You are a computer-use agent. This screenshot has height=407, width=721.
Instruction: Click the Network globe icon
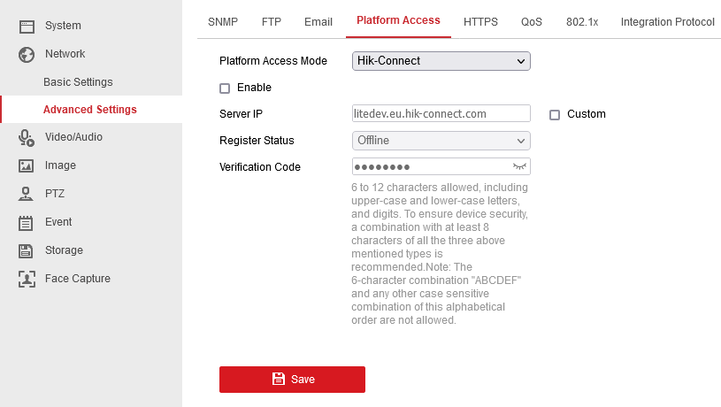click(27, 55)
